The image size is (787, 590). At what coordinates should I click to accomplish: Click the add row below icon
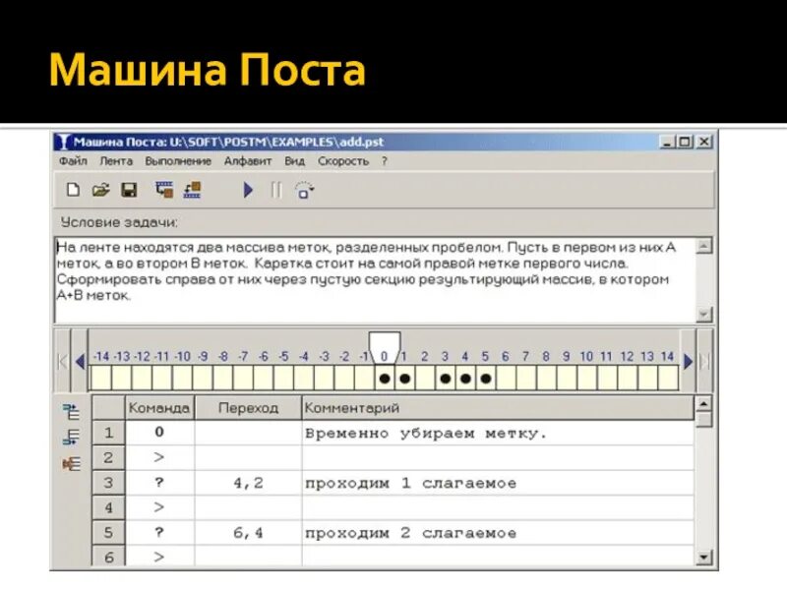[x=71, y=437]
